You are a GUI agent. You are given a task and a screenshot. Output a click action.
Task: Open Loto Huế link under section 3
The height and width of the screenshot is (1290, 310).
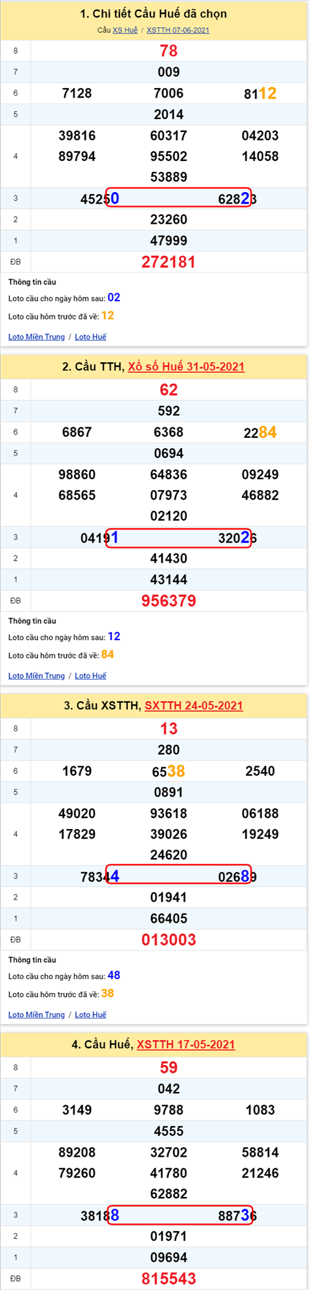click(90, 1015)
